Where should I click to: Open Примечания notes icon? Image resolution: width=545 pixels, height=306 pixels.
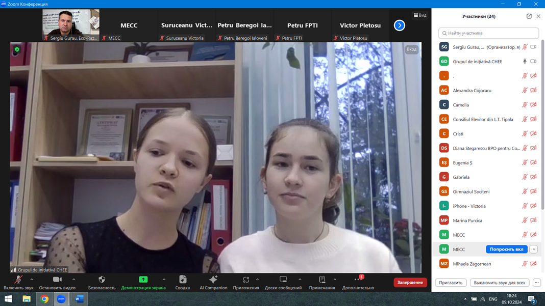(x=322, y=280)
